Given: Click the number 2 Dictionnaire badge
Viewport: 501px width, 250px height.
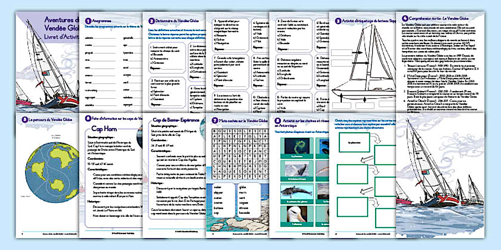Looking at the screenshot, I should point(151,21).
